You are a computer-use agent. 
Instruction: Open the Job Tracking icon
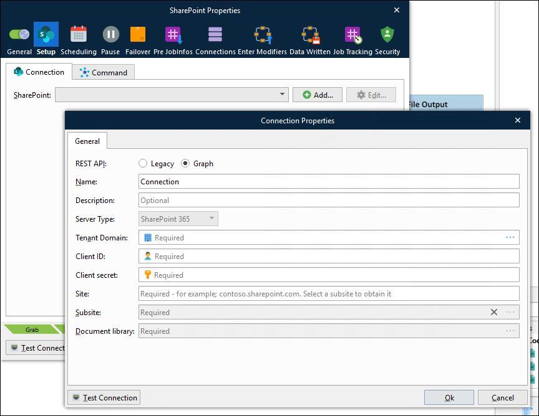[353, 35]
